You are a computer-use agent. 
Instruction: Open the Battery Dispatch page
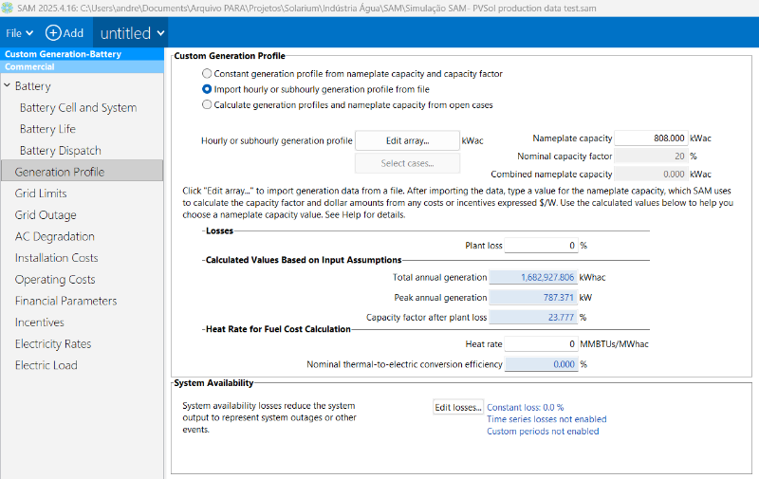click(60, 151)
